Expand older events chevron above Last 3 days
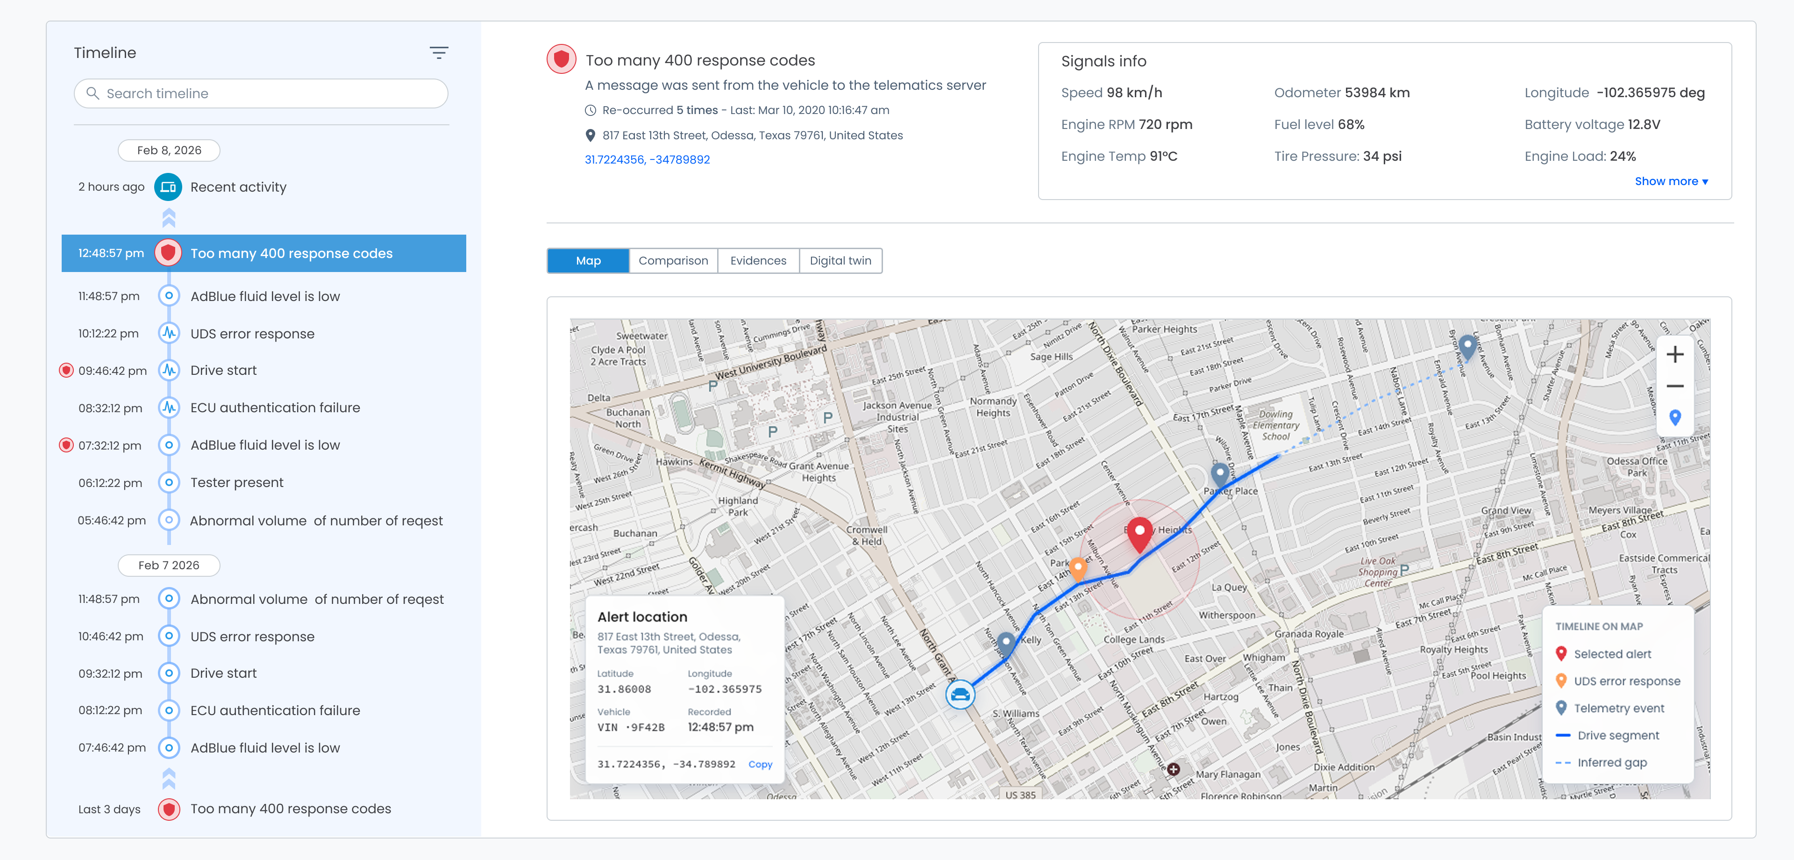 (x=169, y=778)
